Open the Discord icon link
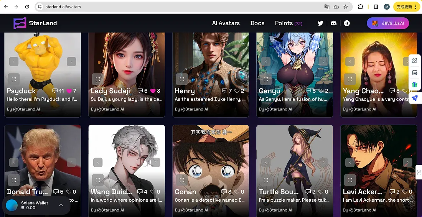The image size is (422, 217). pos(334,23)
